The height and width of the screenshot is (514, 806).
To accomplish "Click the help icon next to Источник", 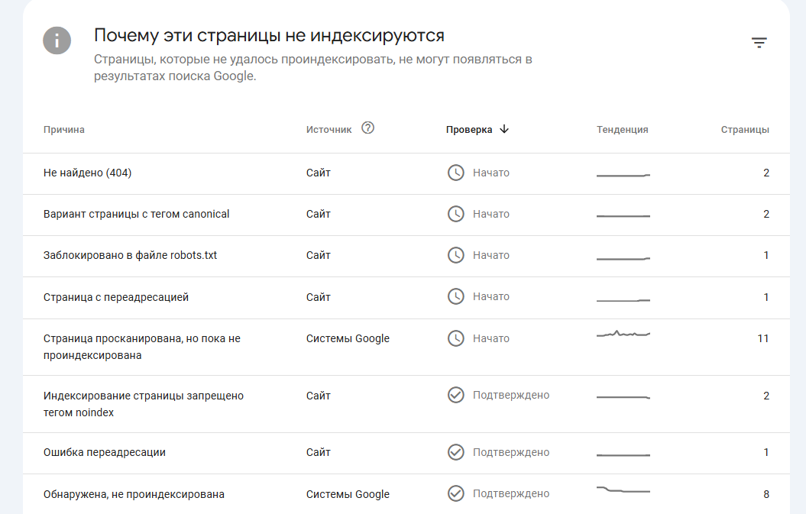I will click(x=367, y=128).
